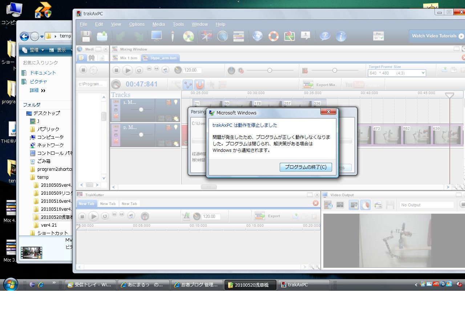Screen dimensions: 465x327
Task: Open the Options menu
Action: (137, 24)
